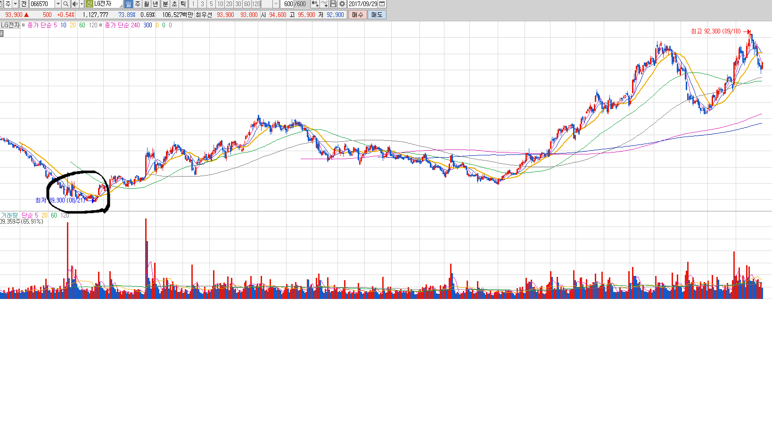This screenshot has width=772, height=436.
Task: Choose the 120 interval button
Action: tap(256, 4)
